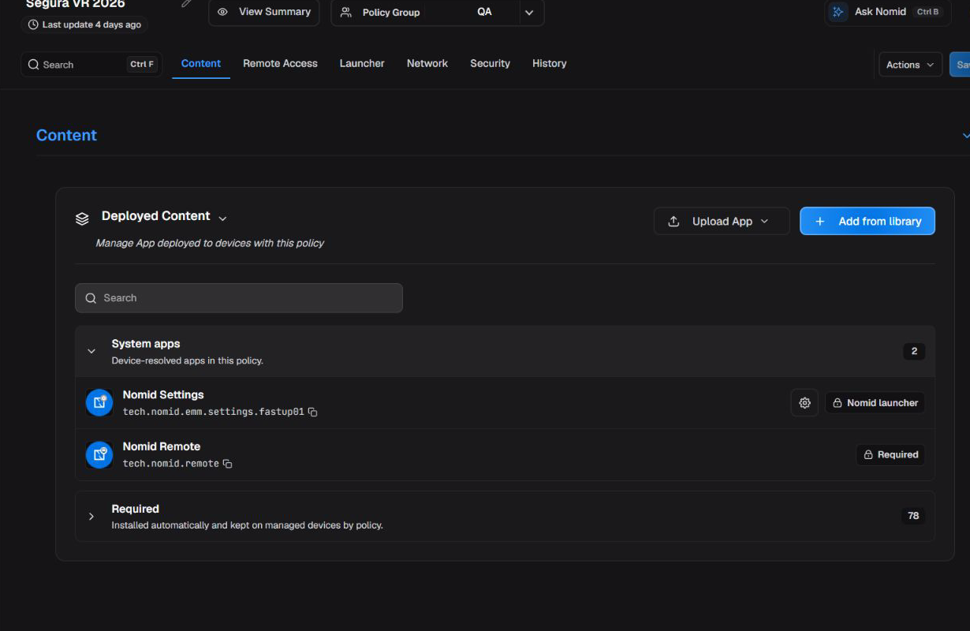Viewport: 970px width, 631px height.
Task: Open Nomid Settings gear configuration
Action: click(804, 402)
